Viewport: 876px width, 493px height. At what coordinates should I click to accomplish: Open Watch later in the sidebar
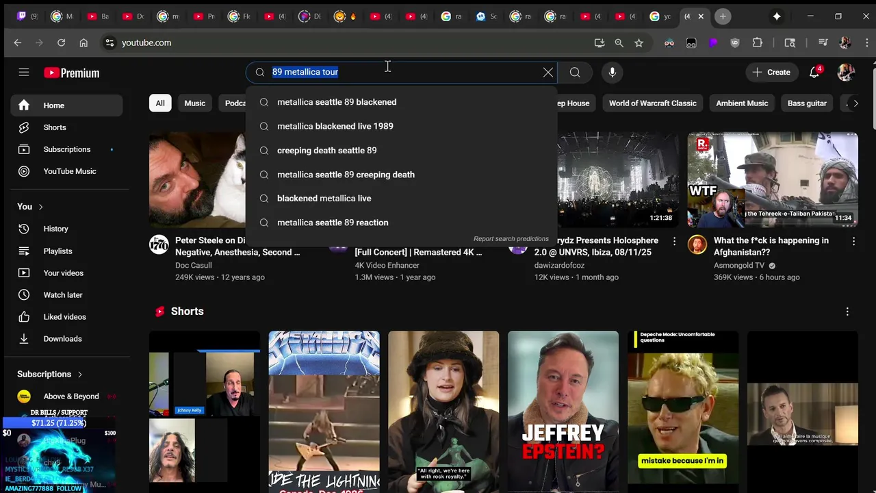coord(66,295)
